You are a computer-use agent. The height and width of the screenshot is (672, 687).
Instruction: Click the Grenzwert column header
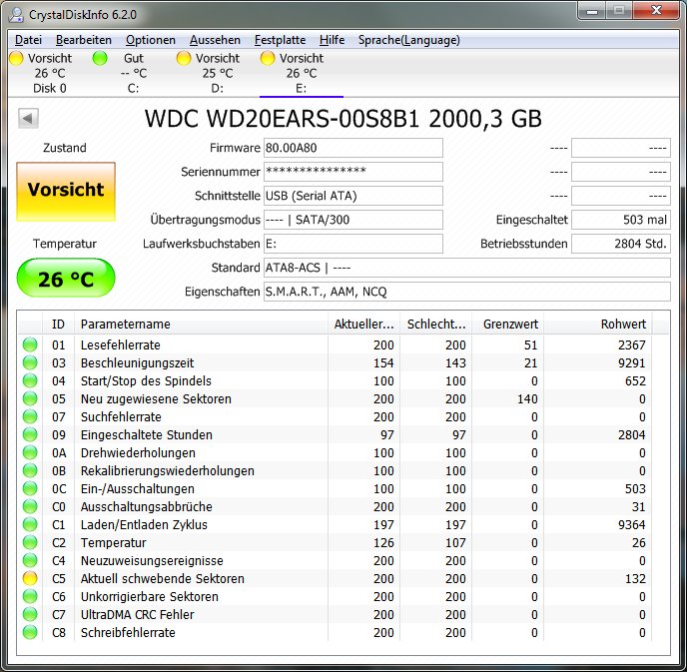tap(508, 325)
